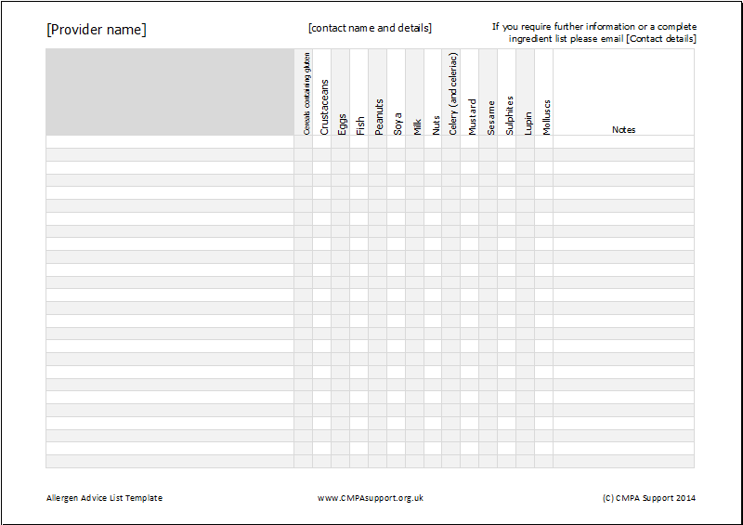Screen dimensions: 743x525
Task: Select the Soya column header
Action: (398, 124)
